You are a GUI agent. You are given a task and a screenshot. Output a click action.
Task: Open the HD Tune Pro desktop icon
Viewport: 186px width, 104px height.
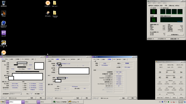click(x=48, y=14)
